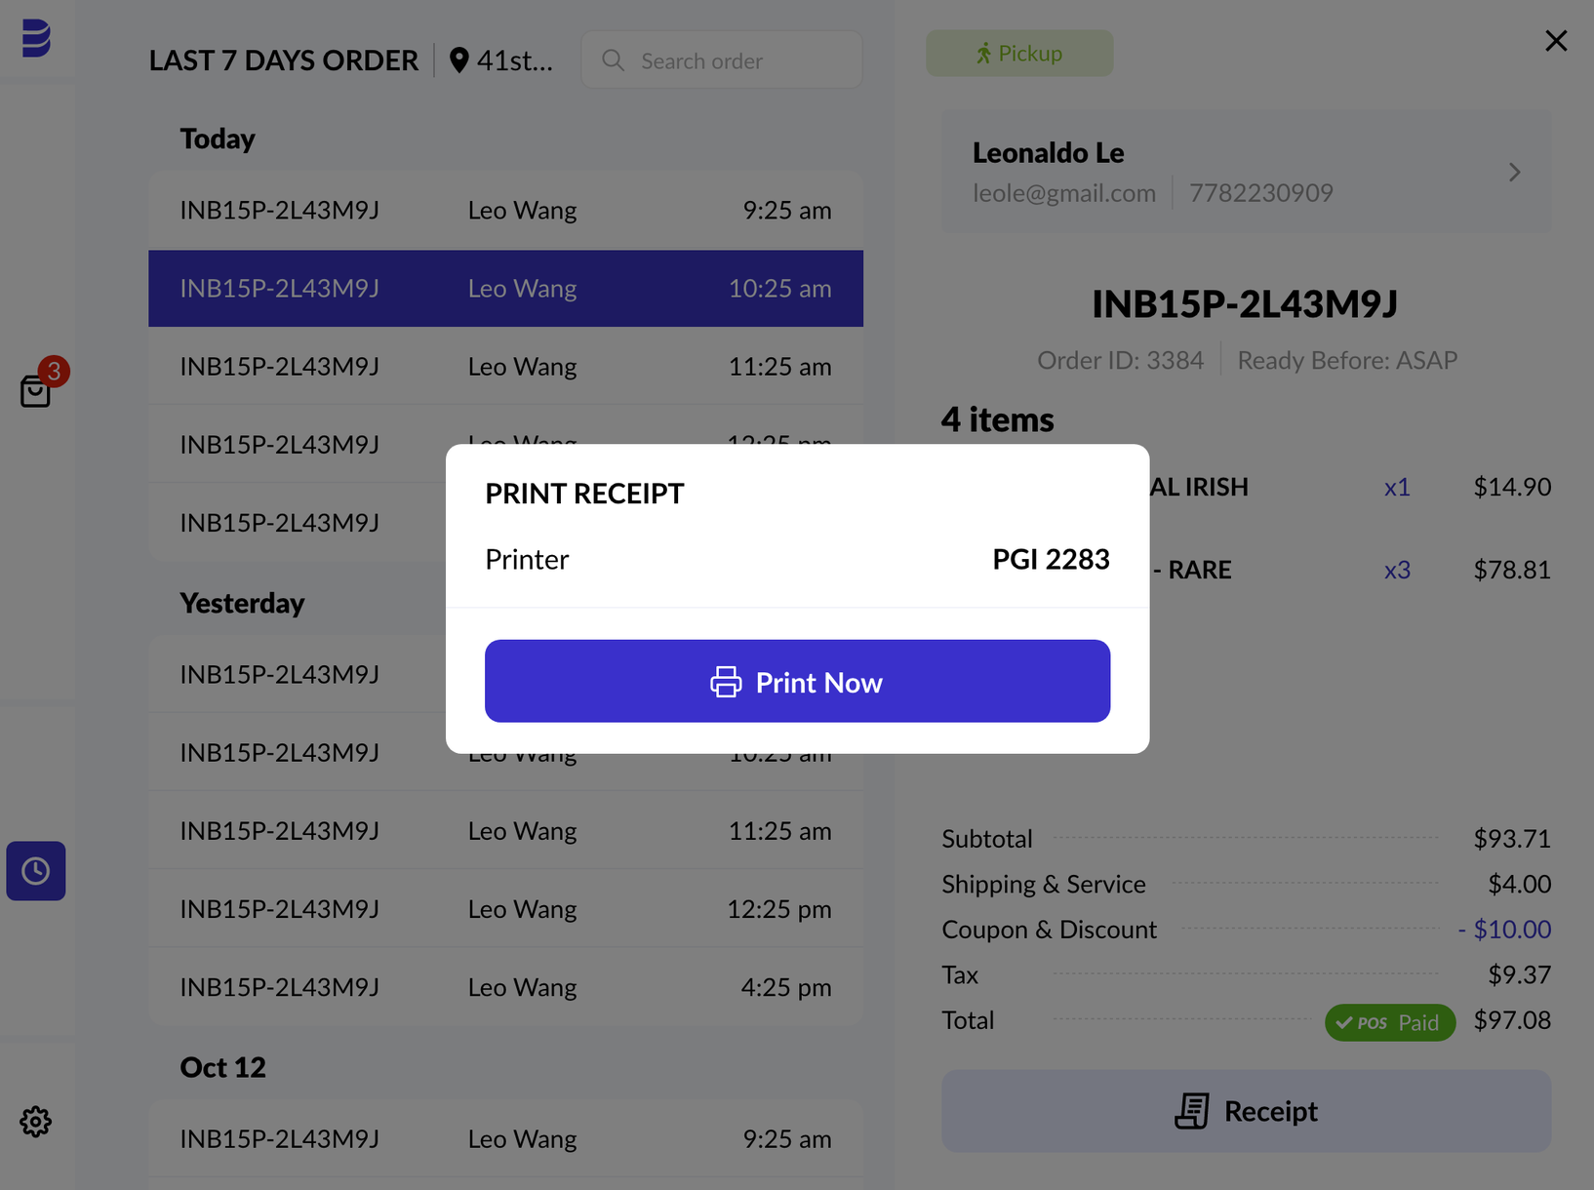The width and height of the screenshot is (1594, 1190).
Task: Click the Print Now button
Action: pyautogui.click(x=797, y=681)
